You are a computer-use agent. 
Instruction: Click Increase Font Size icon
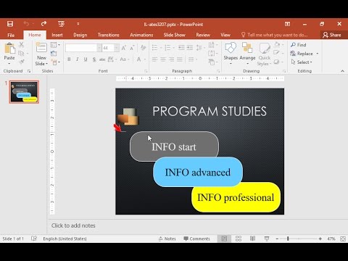[x=124, y=48]
